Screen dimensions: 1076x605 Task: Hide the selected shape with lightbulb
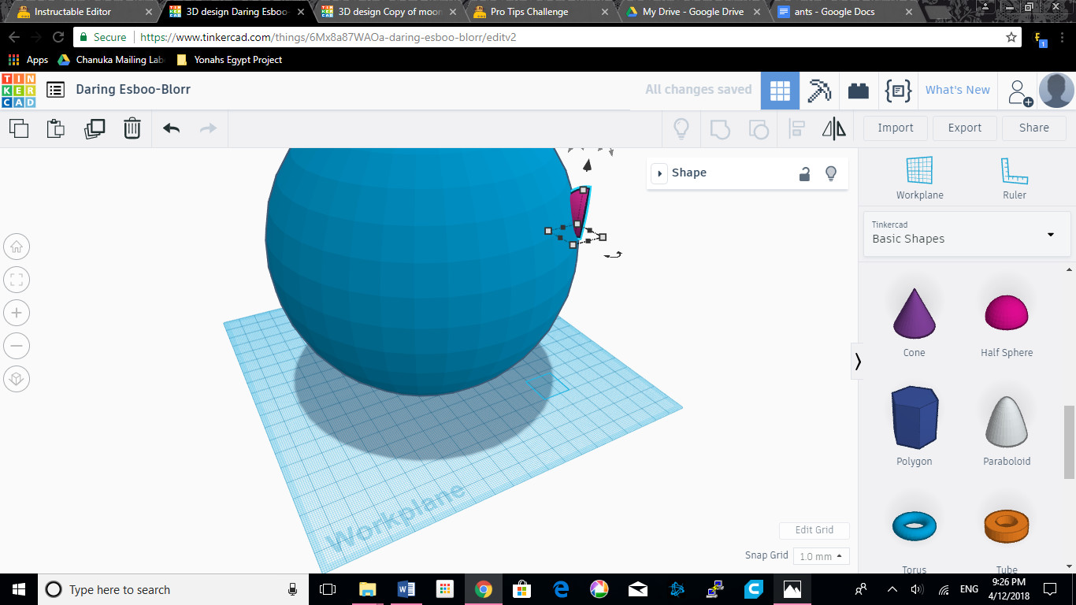coord(830,174)
